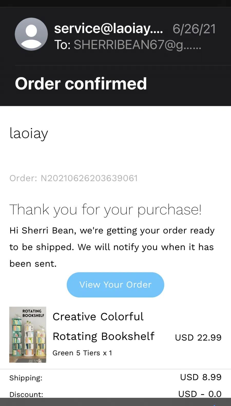231x406 pixels.
Task: Tap recipient SHERRIBEAN67 email address
Action: click(x=137, y=45)
